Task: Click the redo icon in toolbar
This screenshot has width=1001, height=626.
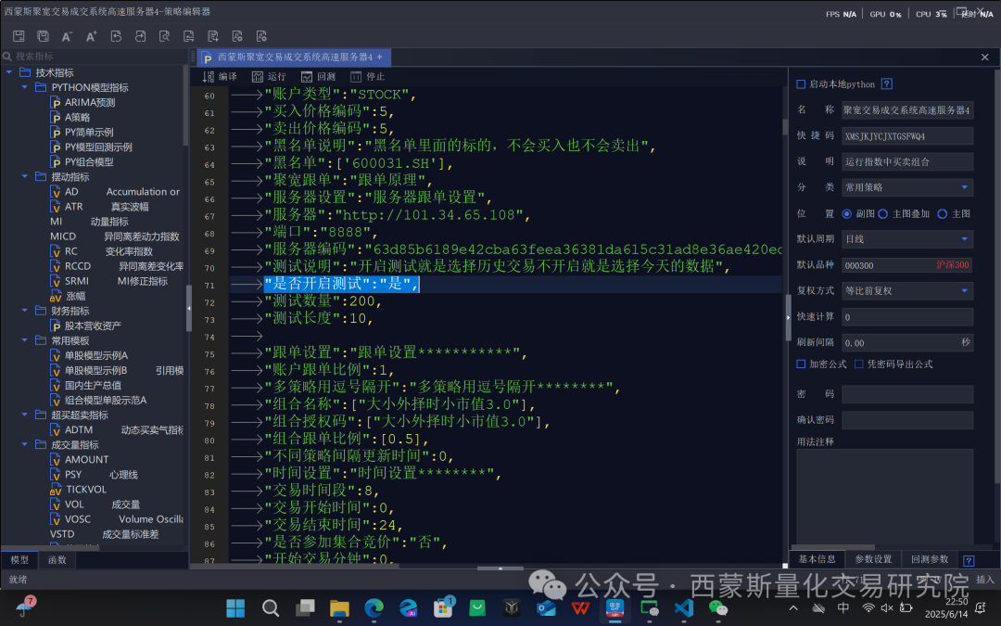Action: pyautogui.click(x=140, y=36)
